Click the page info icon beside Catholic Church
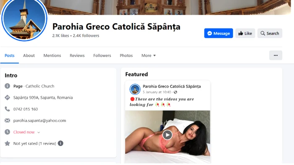The width and height of the screenshot is (294, 165). 7,86
